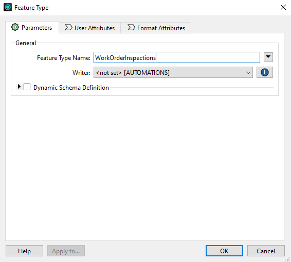Click the chevron in the Writer dropdown

[x=248, y=72]
